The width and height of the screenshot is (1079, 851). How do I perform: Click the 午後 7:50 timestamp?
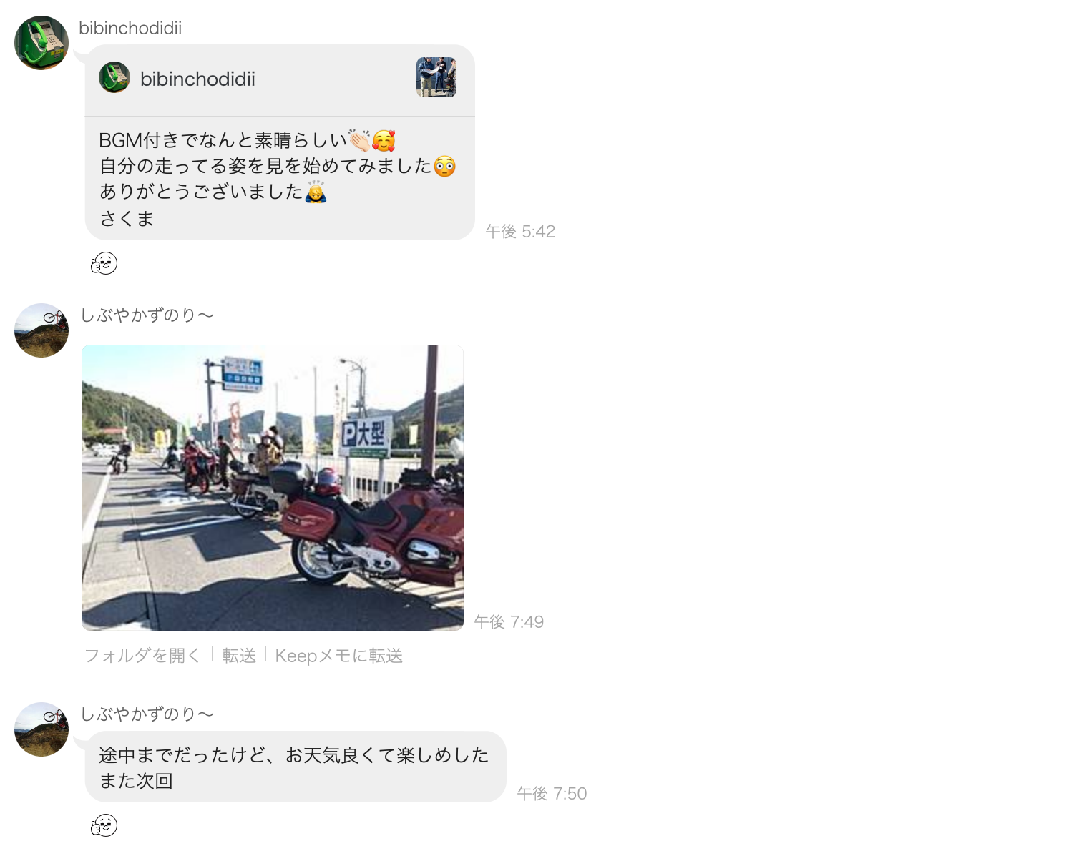pos(552,794)
